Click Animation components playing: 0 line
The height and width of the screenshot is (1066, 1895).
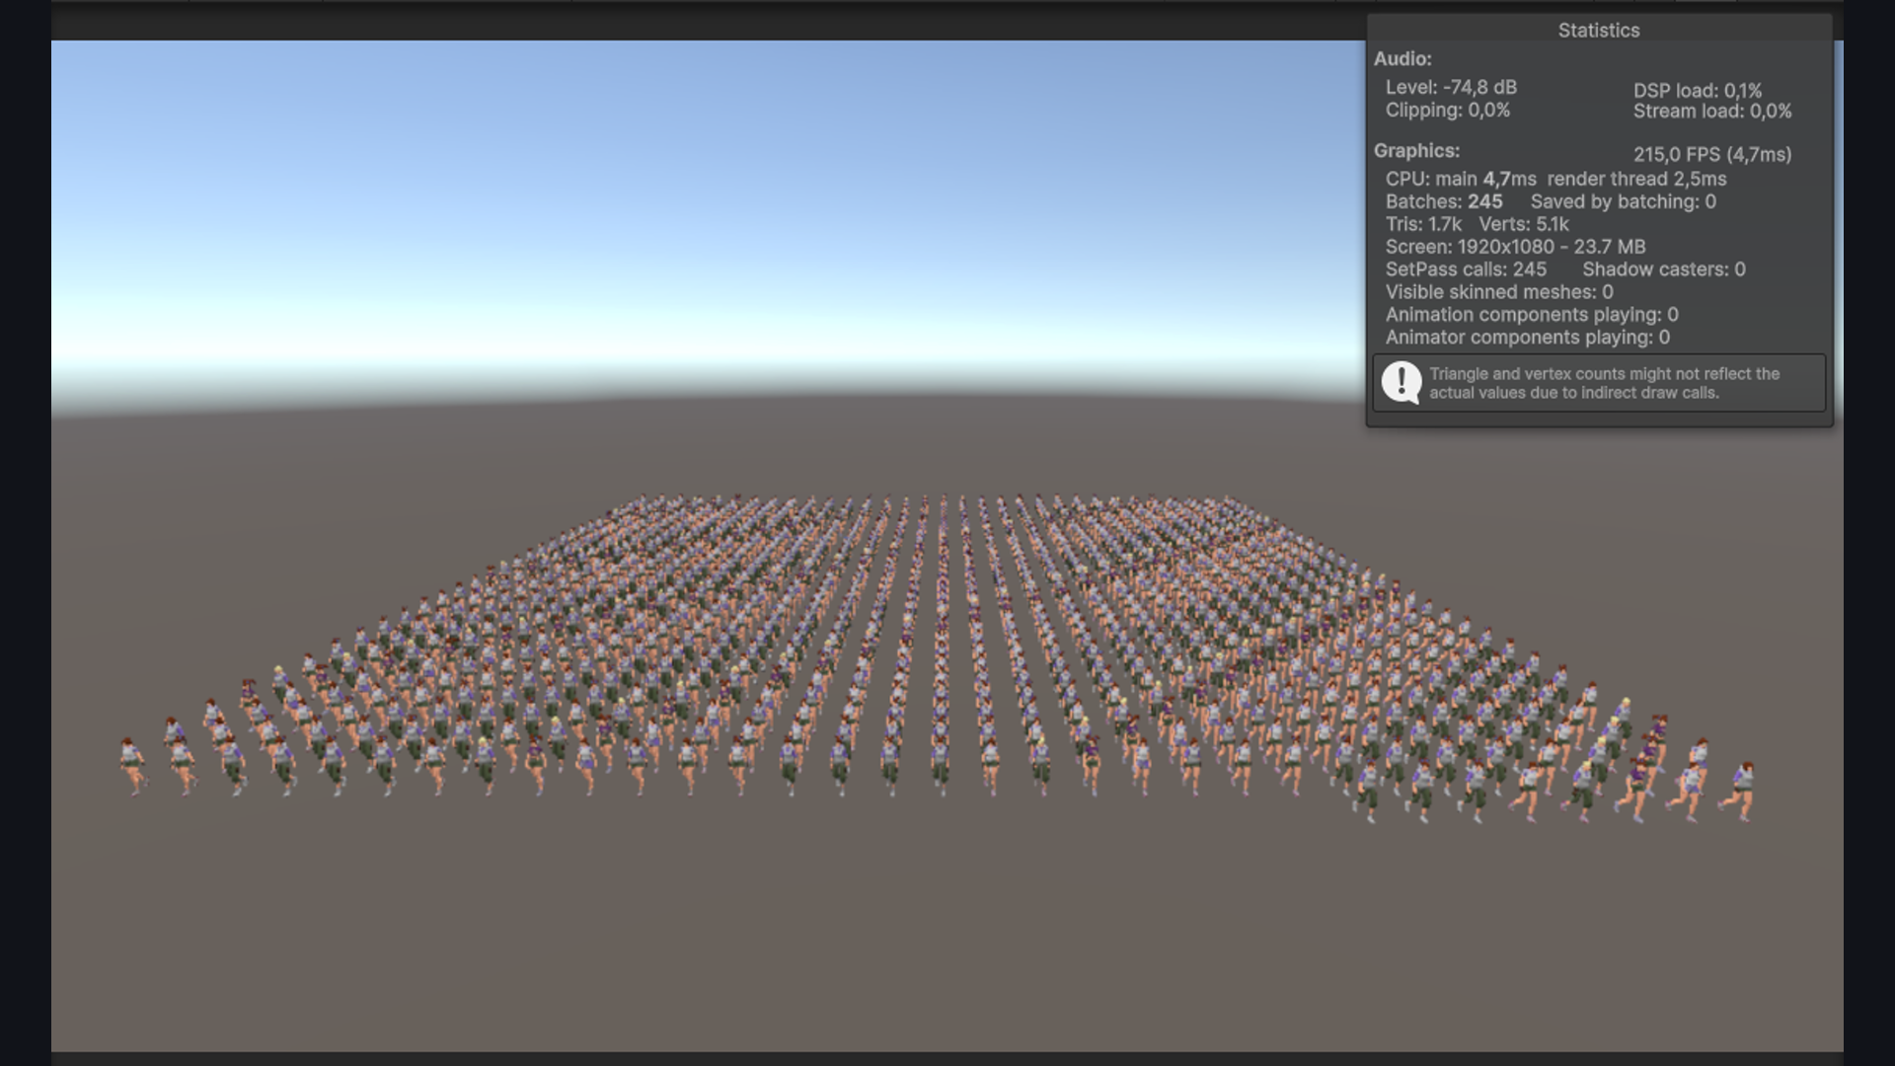pyautogui.click(x=1532, y=316)
